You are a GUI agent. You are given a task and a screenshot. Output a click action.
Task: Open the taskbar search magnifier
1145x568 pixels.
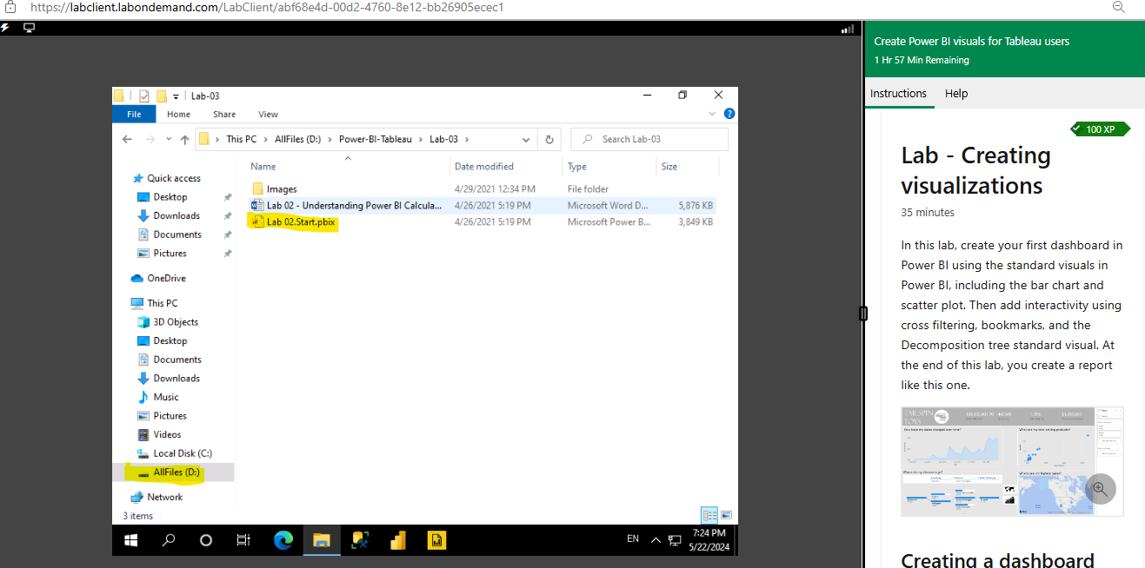[x=169, y=540]
